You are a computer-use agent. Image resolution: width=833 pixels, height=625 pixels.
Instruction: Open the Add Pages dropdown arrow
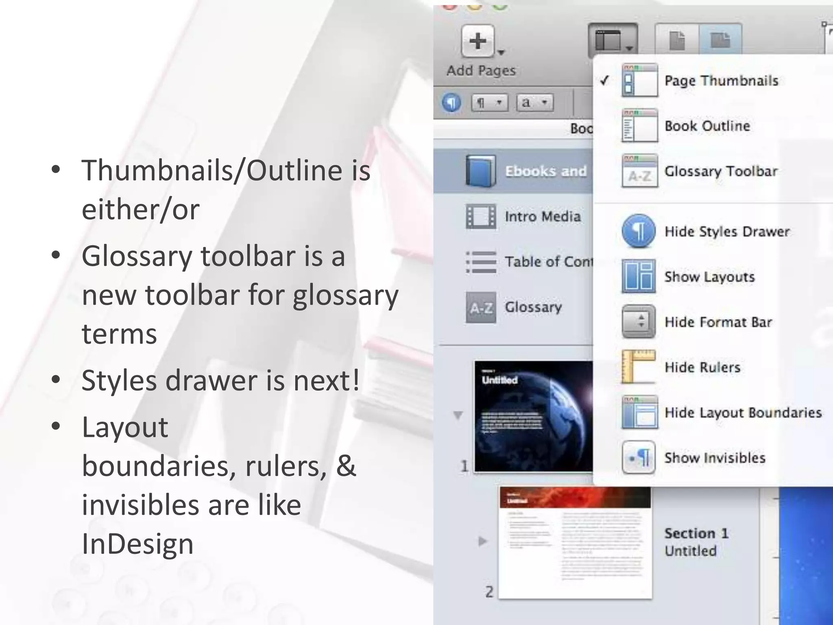[x=501, y=52]
